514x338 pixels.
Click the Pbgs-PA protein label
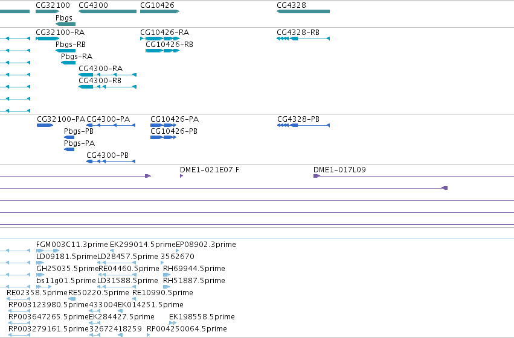[x=79, y=143]
